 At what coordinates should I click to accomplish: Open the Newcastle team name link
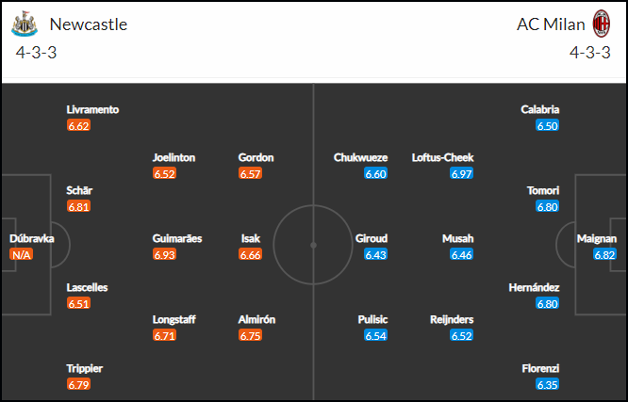89,24
